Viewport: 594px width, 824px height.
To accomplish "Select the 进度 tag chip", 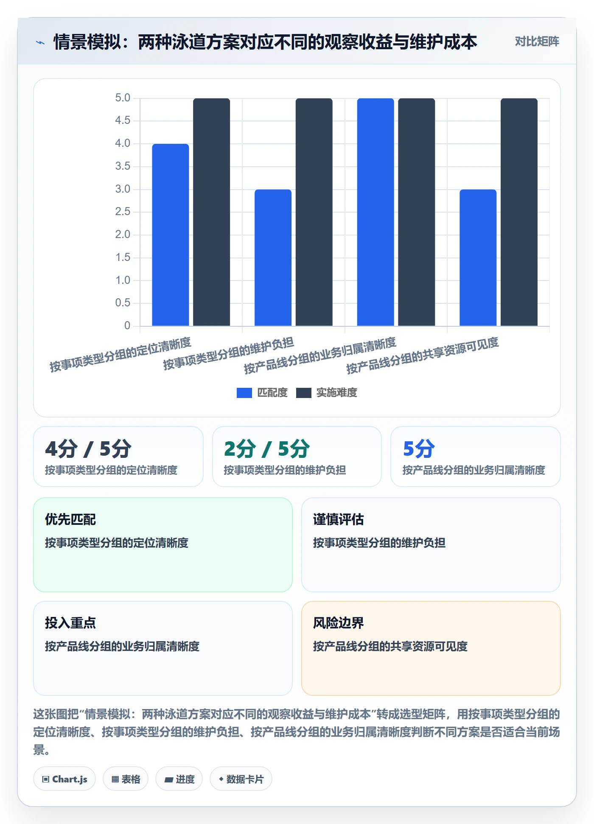I will point(179,779).
